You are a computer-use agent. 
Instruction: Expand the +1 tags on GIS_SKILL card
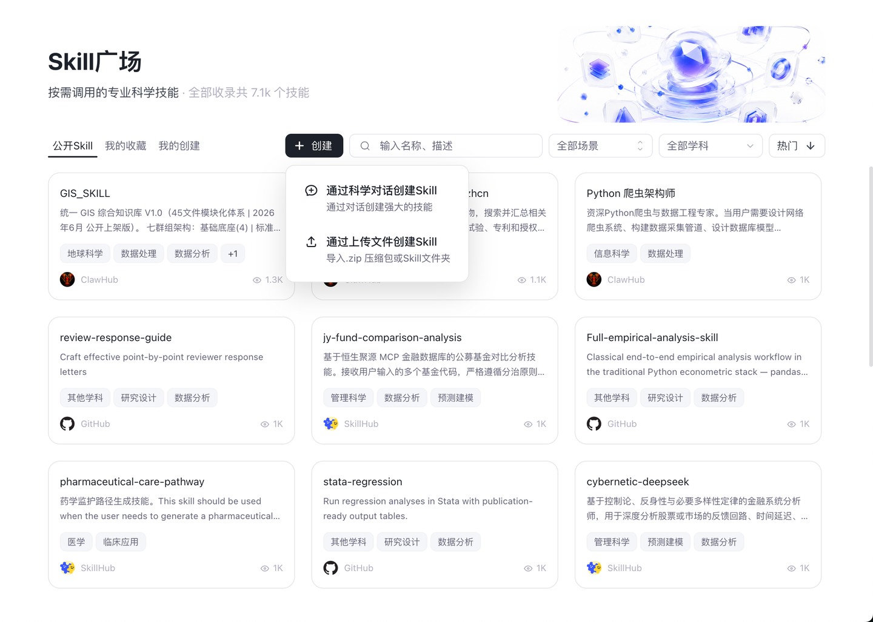pos(233,254)
